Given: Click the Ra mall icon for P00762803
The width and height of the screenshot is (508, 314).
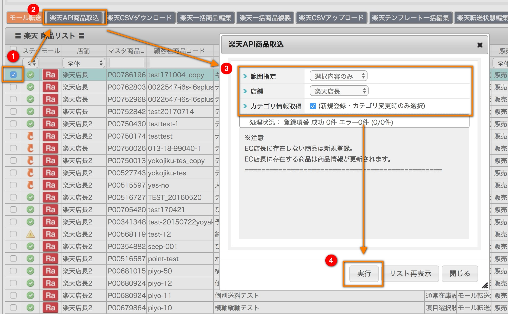Looking at the screenshot, I should pos(50,87).
